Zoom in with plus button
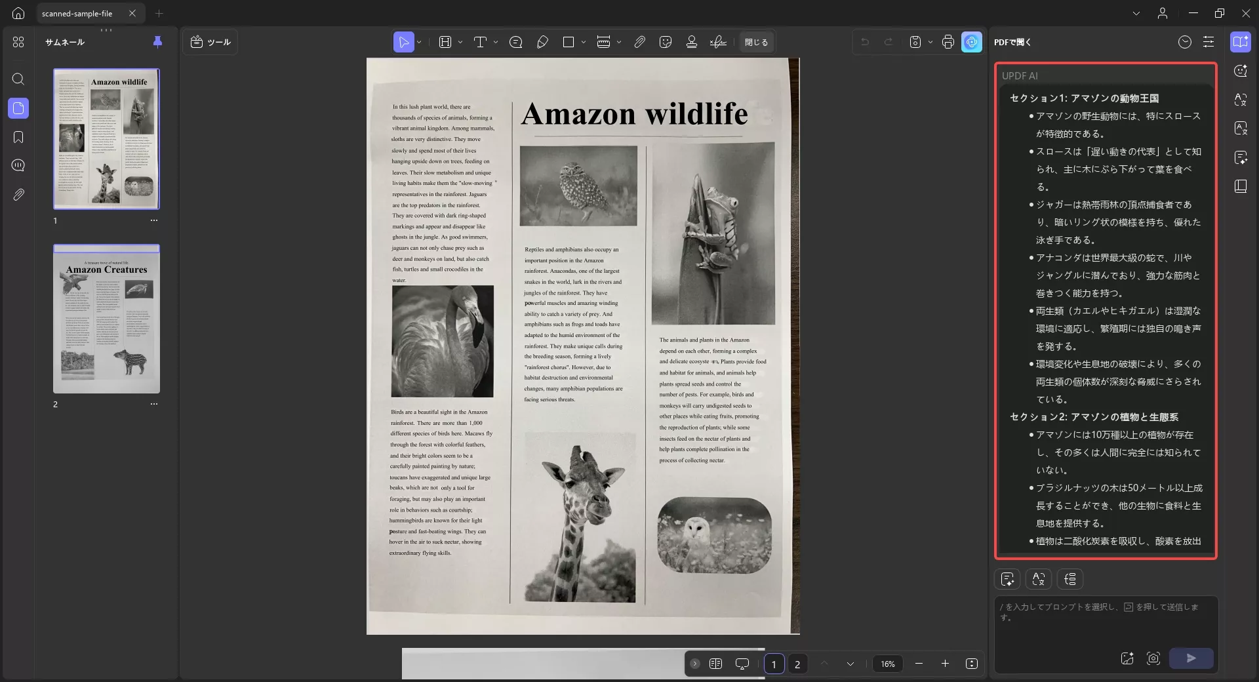The width and height of the screenshot is (1259, 682). tap(945, 664)
